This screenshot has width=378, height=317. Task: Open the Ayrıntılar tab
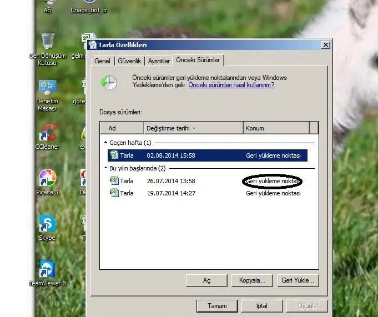tap(159, 61)
